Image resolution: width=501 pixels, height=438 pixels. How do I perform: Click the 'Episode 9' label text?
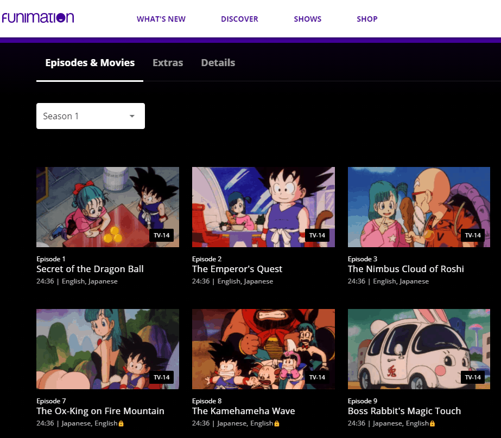pyautogui.click(x=363, y=401)
